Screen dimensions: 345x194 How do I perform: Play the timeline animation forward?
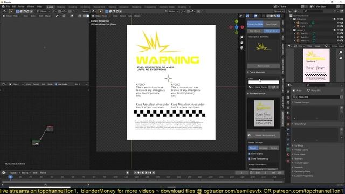146,172
